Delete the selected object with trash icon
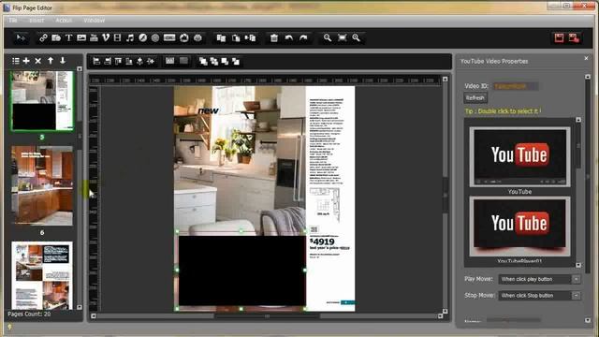The image size is (599, 337). click(274, 37)
